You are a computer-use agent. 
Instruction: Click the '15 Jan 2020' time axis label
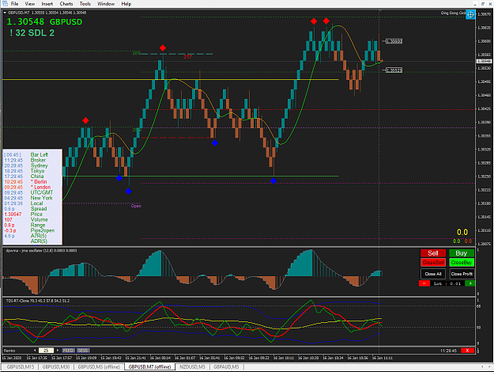click(x=12, y=358)
